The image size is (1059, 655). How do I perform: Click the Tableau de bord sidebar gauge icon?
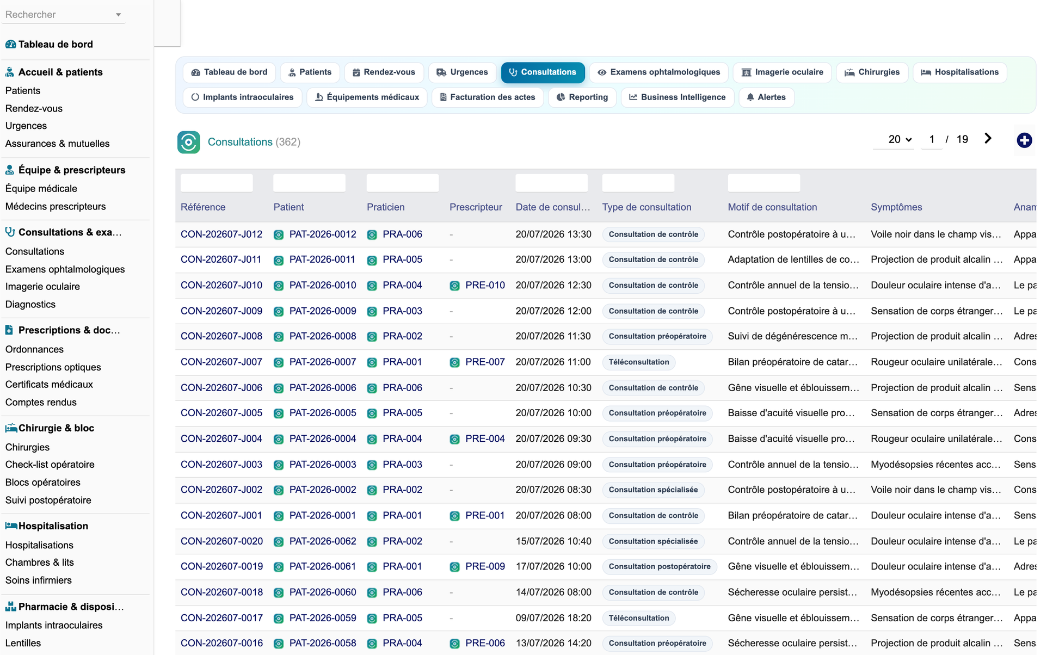[10, 44]
